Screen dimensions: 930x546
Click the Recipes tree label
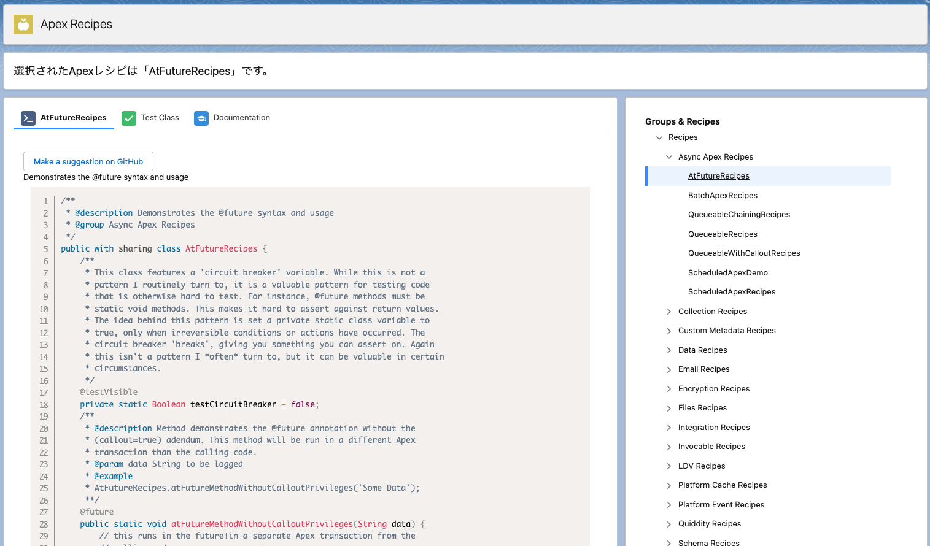click(x=683, y=137)
